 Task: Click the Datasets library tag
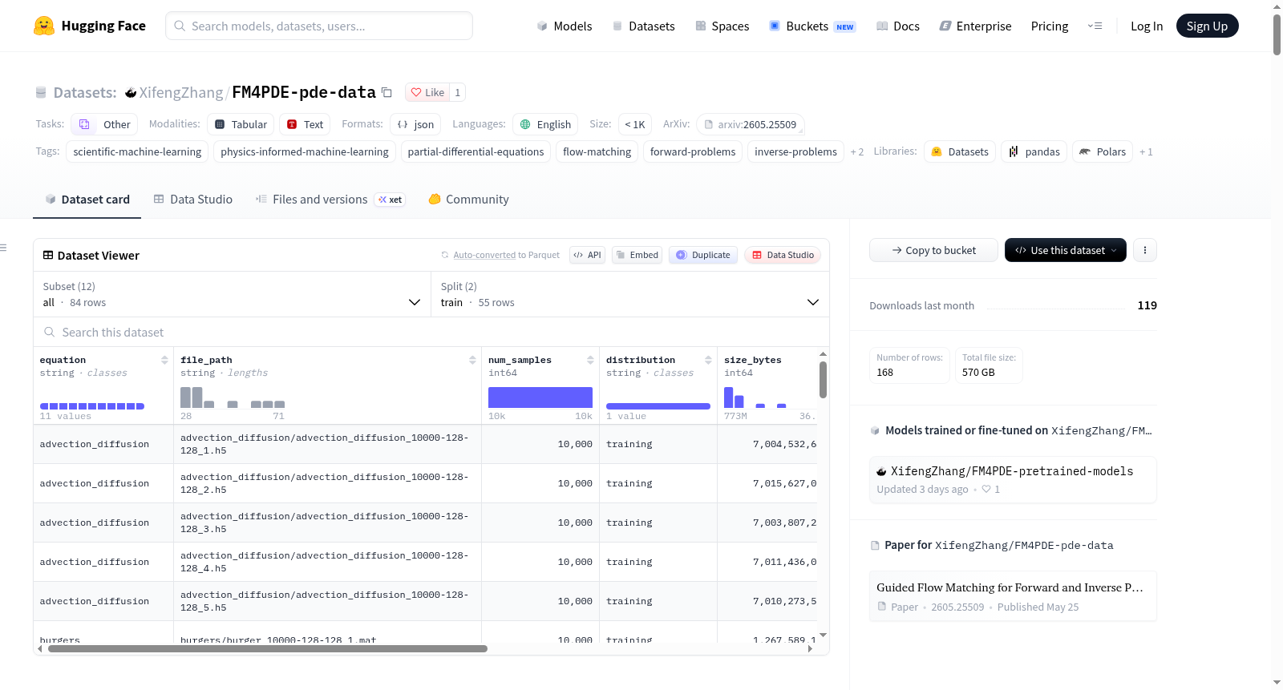(960, 151)
